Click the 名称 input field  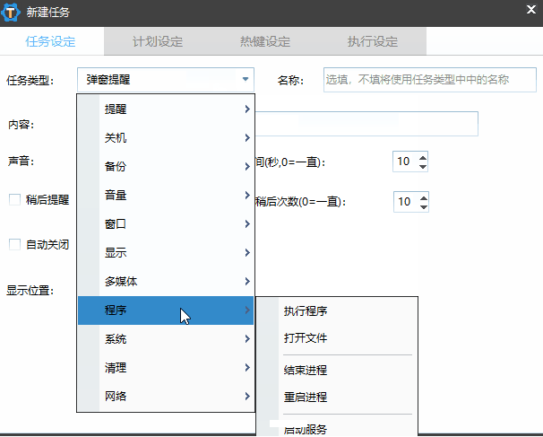click(430, 80)
